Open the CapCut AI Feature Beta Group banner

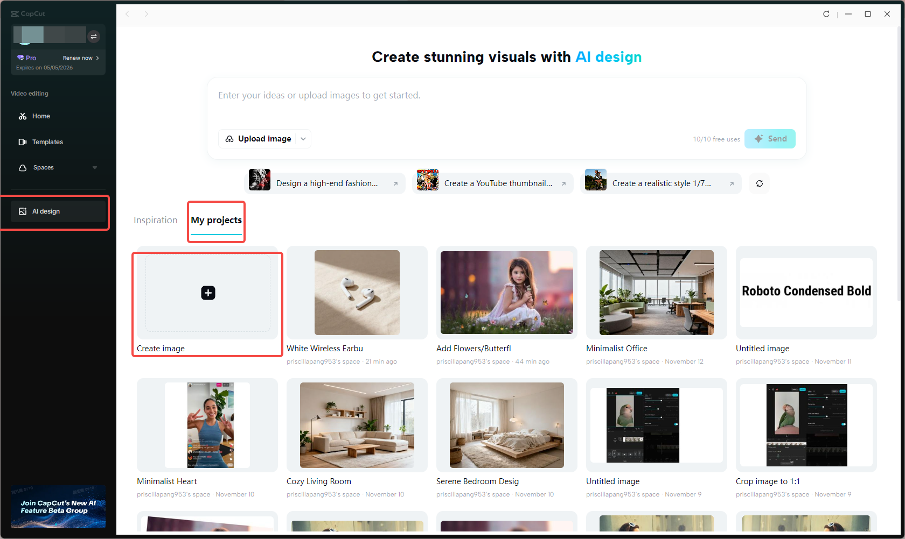coord(58,506)
